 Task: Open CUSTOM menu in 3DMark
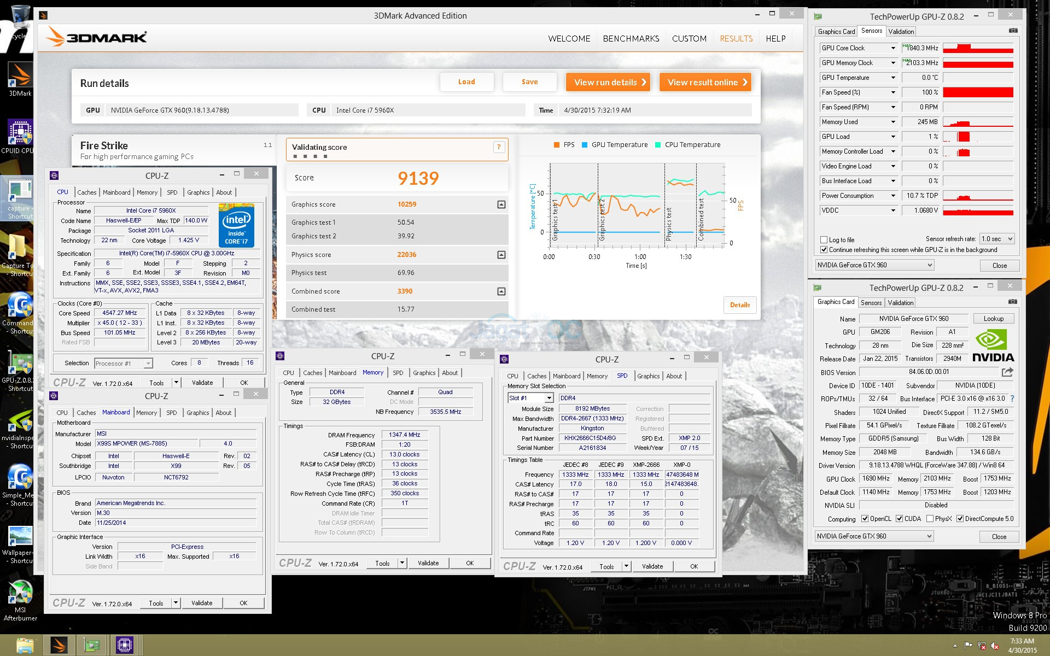pos(689,38)
